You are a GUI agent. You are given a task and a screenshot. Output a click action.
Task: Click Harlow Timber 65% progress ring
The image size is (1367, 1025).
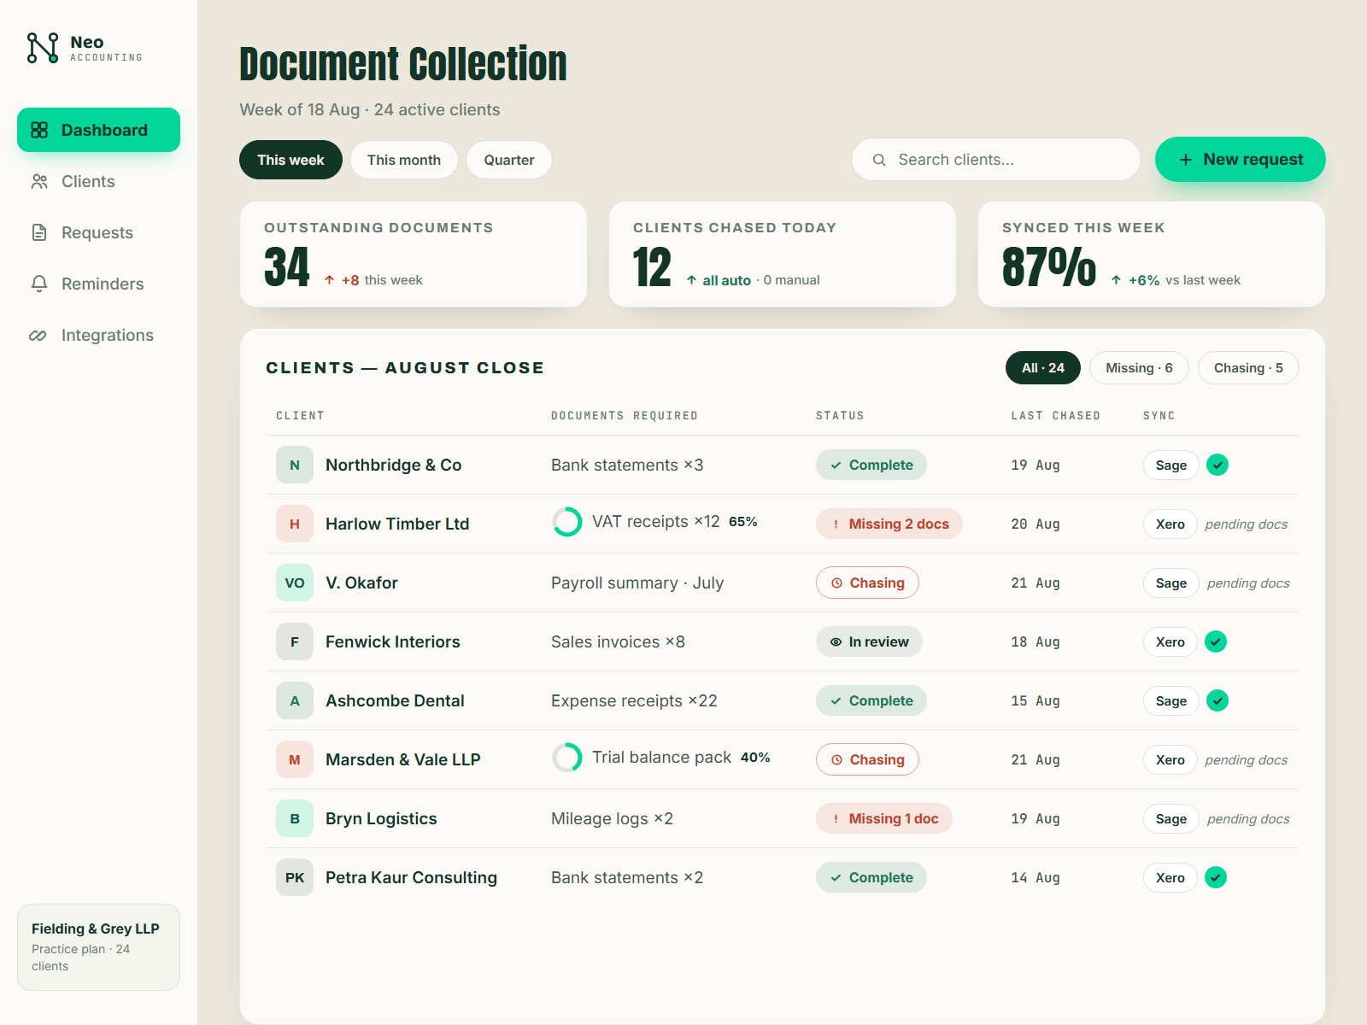pos(567,522)
